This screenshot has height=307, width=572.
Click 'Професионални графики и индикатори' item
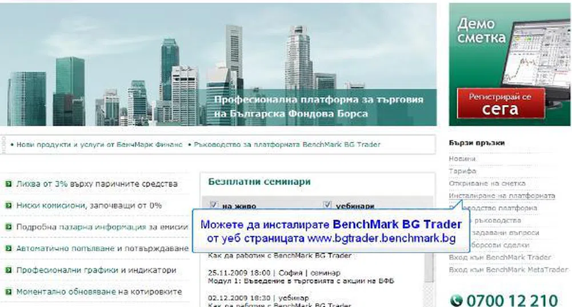point(97,270)
